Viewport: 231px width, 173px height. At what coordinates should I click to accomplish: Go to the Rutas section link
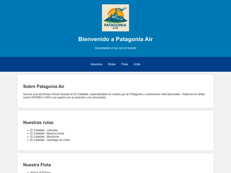[x=112, y=64]
